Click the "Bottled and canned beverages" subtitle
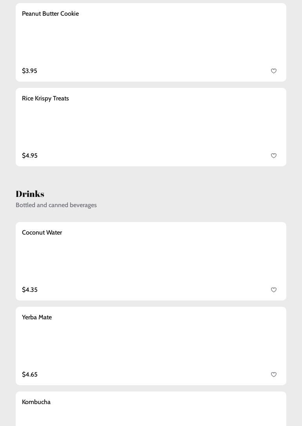This screenshot has width=302, height=426. coord(56,205)
